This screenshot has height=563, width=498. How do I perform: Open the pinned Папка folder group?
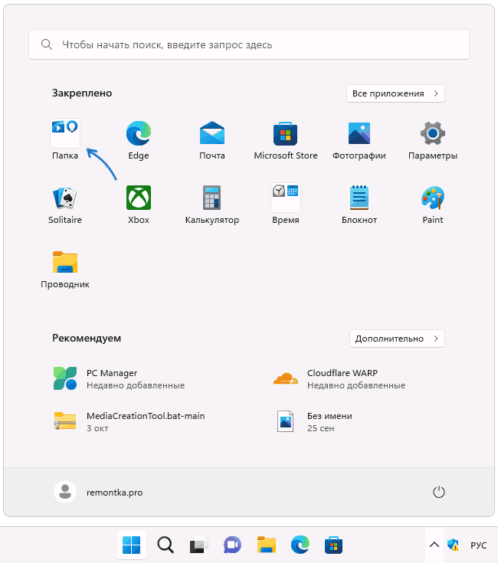pos(65,139)
